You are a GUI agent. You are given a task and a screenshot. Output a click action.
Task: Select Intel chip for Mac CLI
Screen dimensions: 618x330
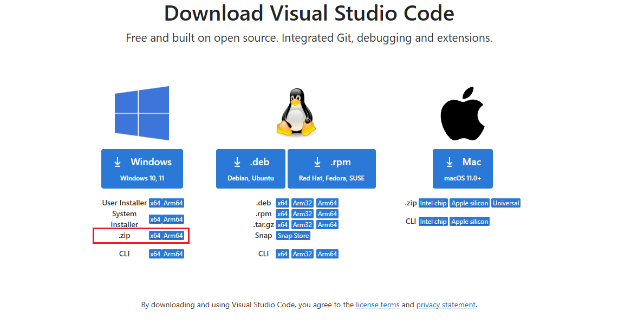[x=433, y=222]
